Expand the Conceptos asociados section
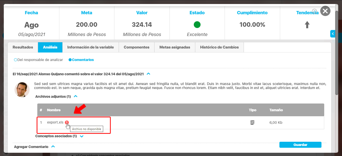Image resolution: width=342 pixels, height=156 pixels. 81,136
